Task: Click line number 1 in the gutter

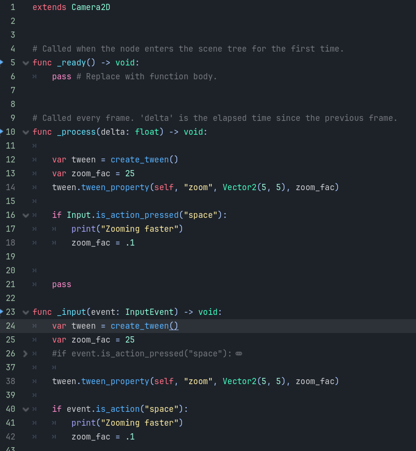Action: coord(12,7)
